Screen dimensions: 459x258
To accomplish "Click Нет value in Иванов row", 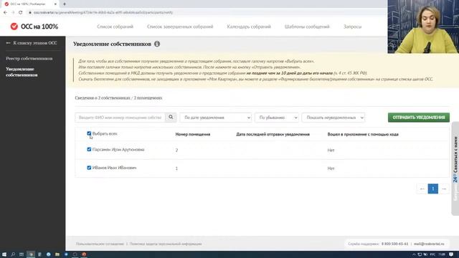I will (x=331, y=168).
